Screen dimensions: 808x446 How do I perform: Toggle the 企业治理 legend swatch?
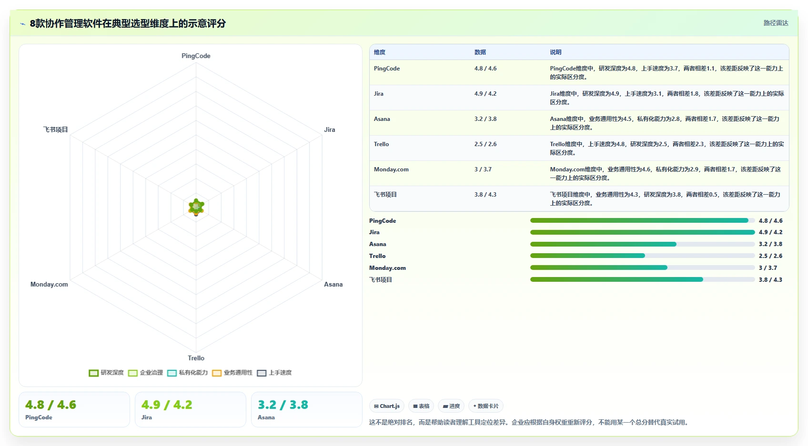tap(132, 373)
